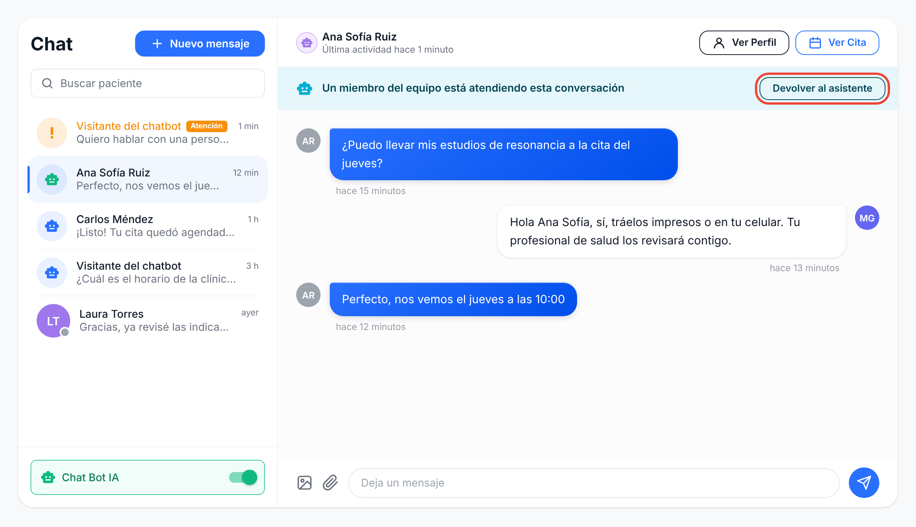Click the banner text about equipo atendiendo
Viewport: 916px width, 527px height.
tap(473, 88)
